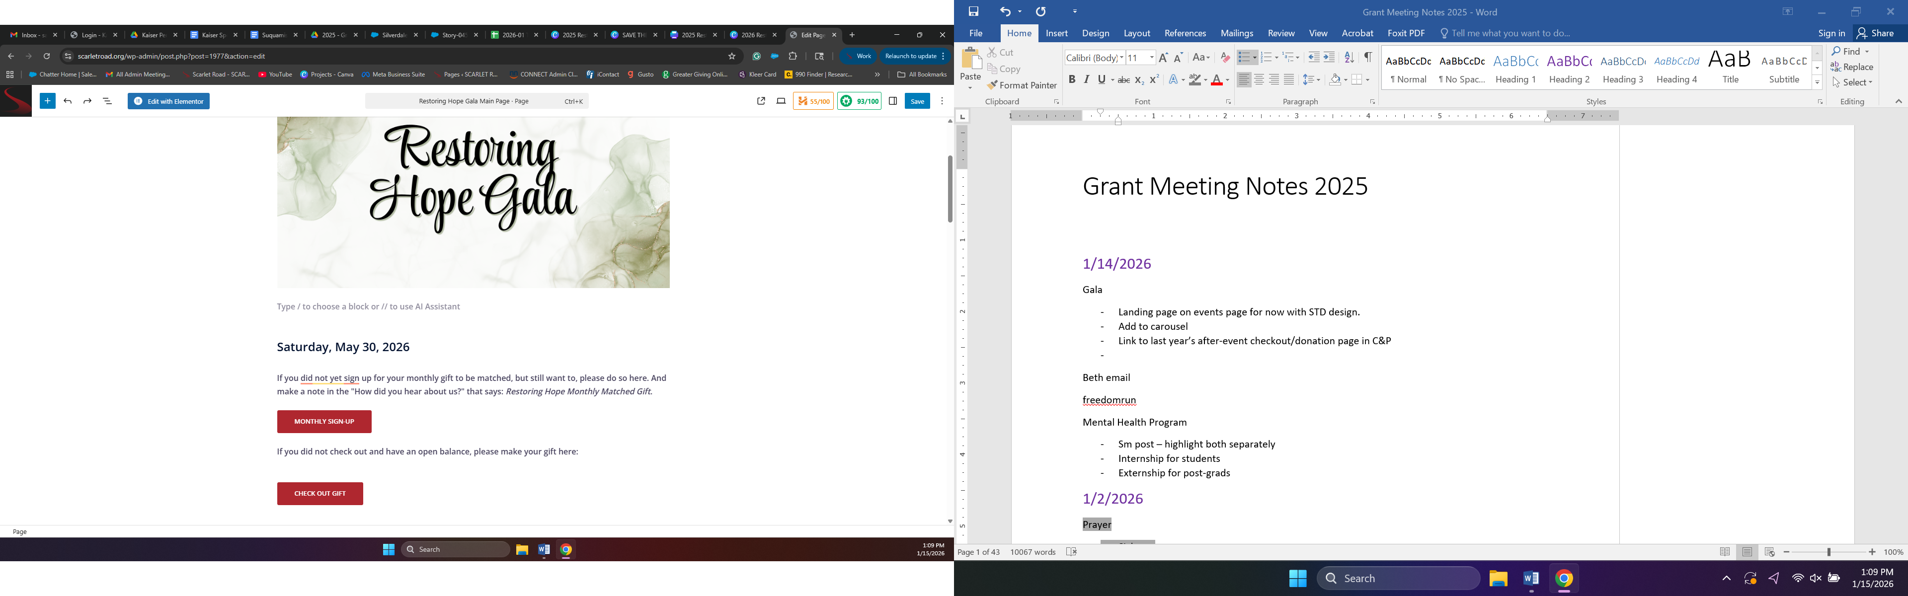
Task: Toggle WordPress settings sidebar panel
Action: click(x=892, y=101)
